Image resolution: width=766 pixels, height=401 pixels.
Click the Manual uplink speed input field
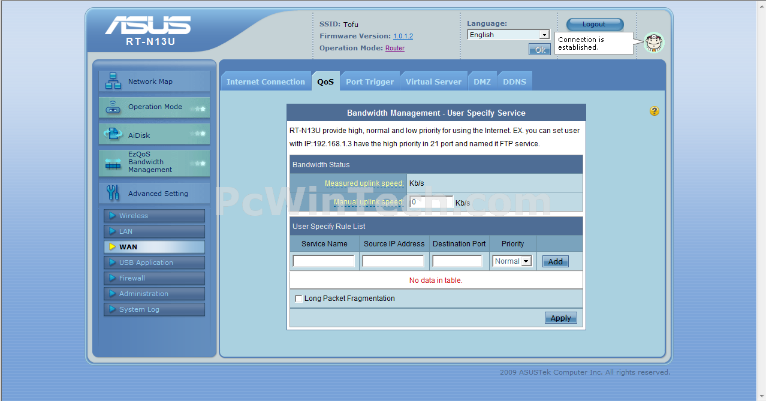click(x=431, y=202)
